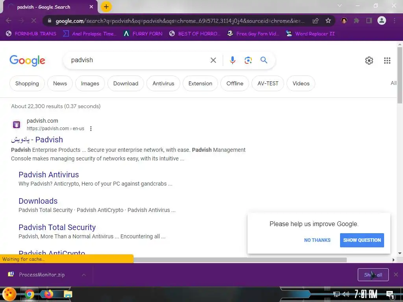
Task: Open the padvish.com favicon result
Action: click(x=17, y=125)
